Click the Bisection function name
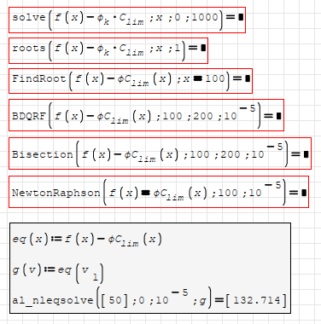321x324 pixels. tap(43, 154)
